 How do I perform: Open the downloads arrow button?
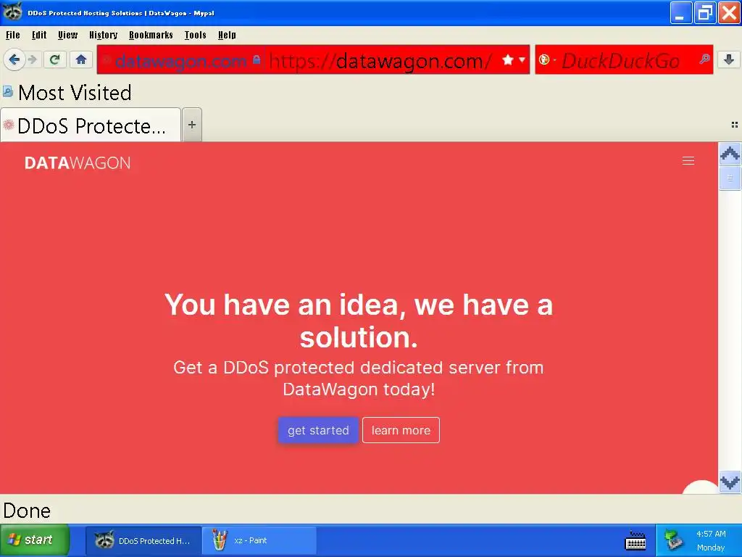click(x=729, y=59)
